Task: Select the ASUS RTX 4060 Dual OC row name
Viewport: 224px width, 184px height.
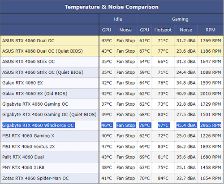Action: point(28,40)
